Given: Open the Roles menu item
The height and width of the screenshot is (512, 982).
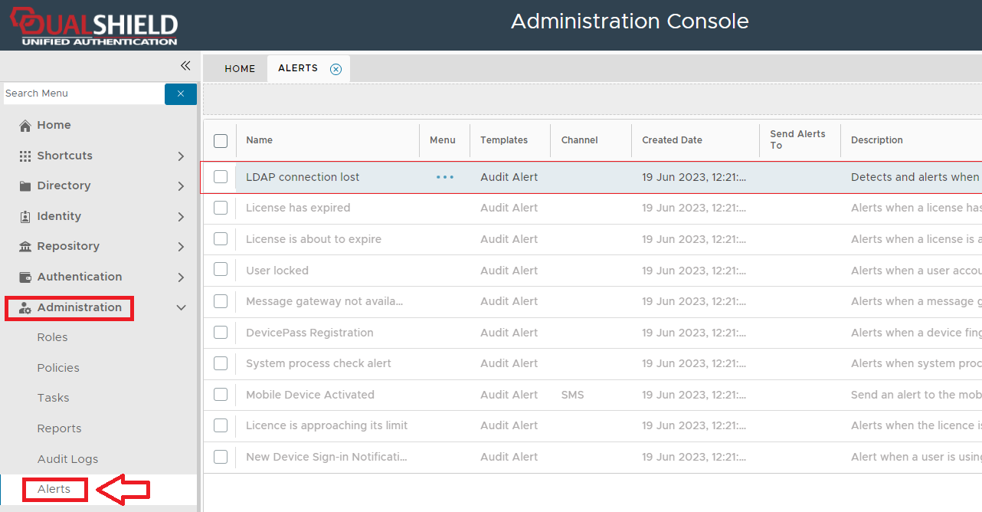Looking at the screenshot, I should (52, 337).
